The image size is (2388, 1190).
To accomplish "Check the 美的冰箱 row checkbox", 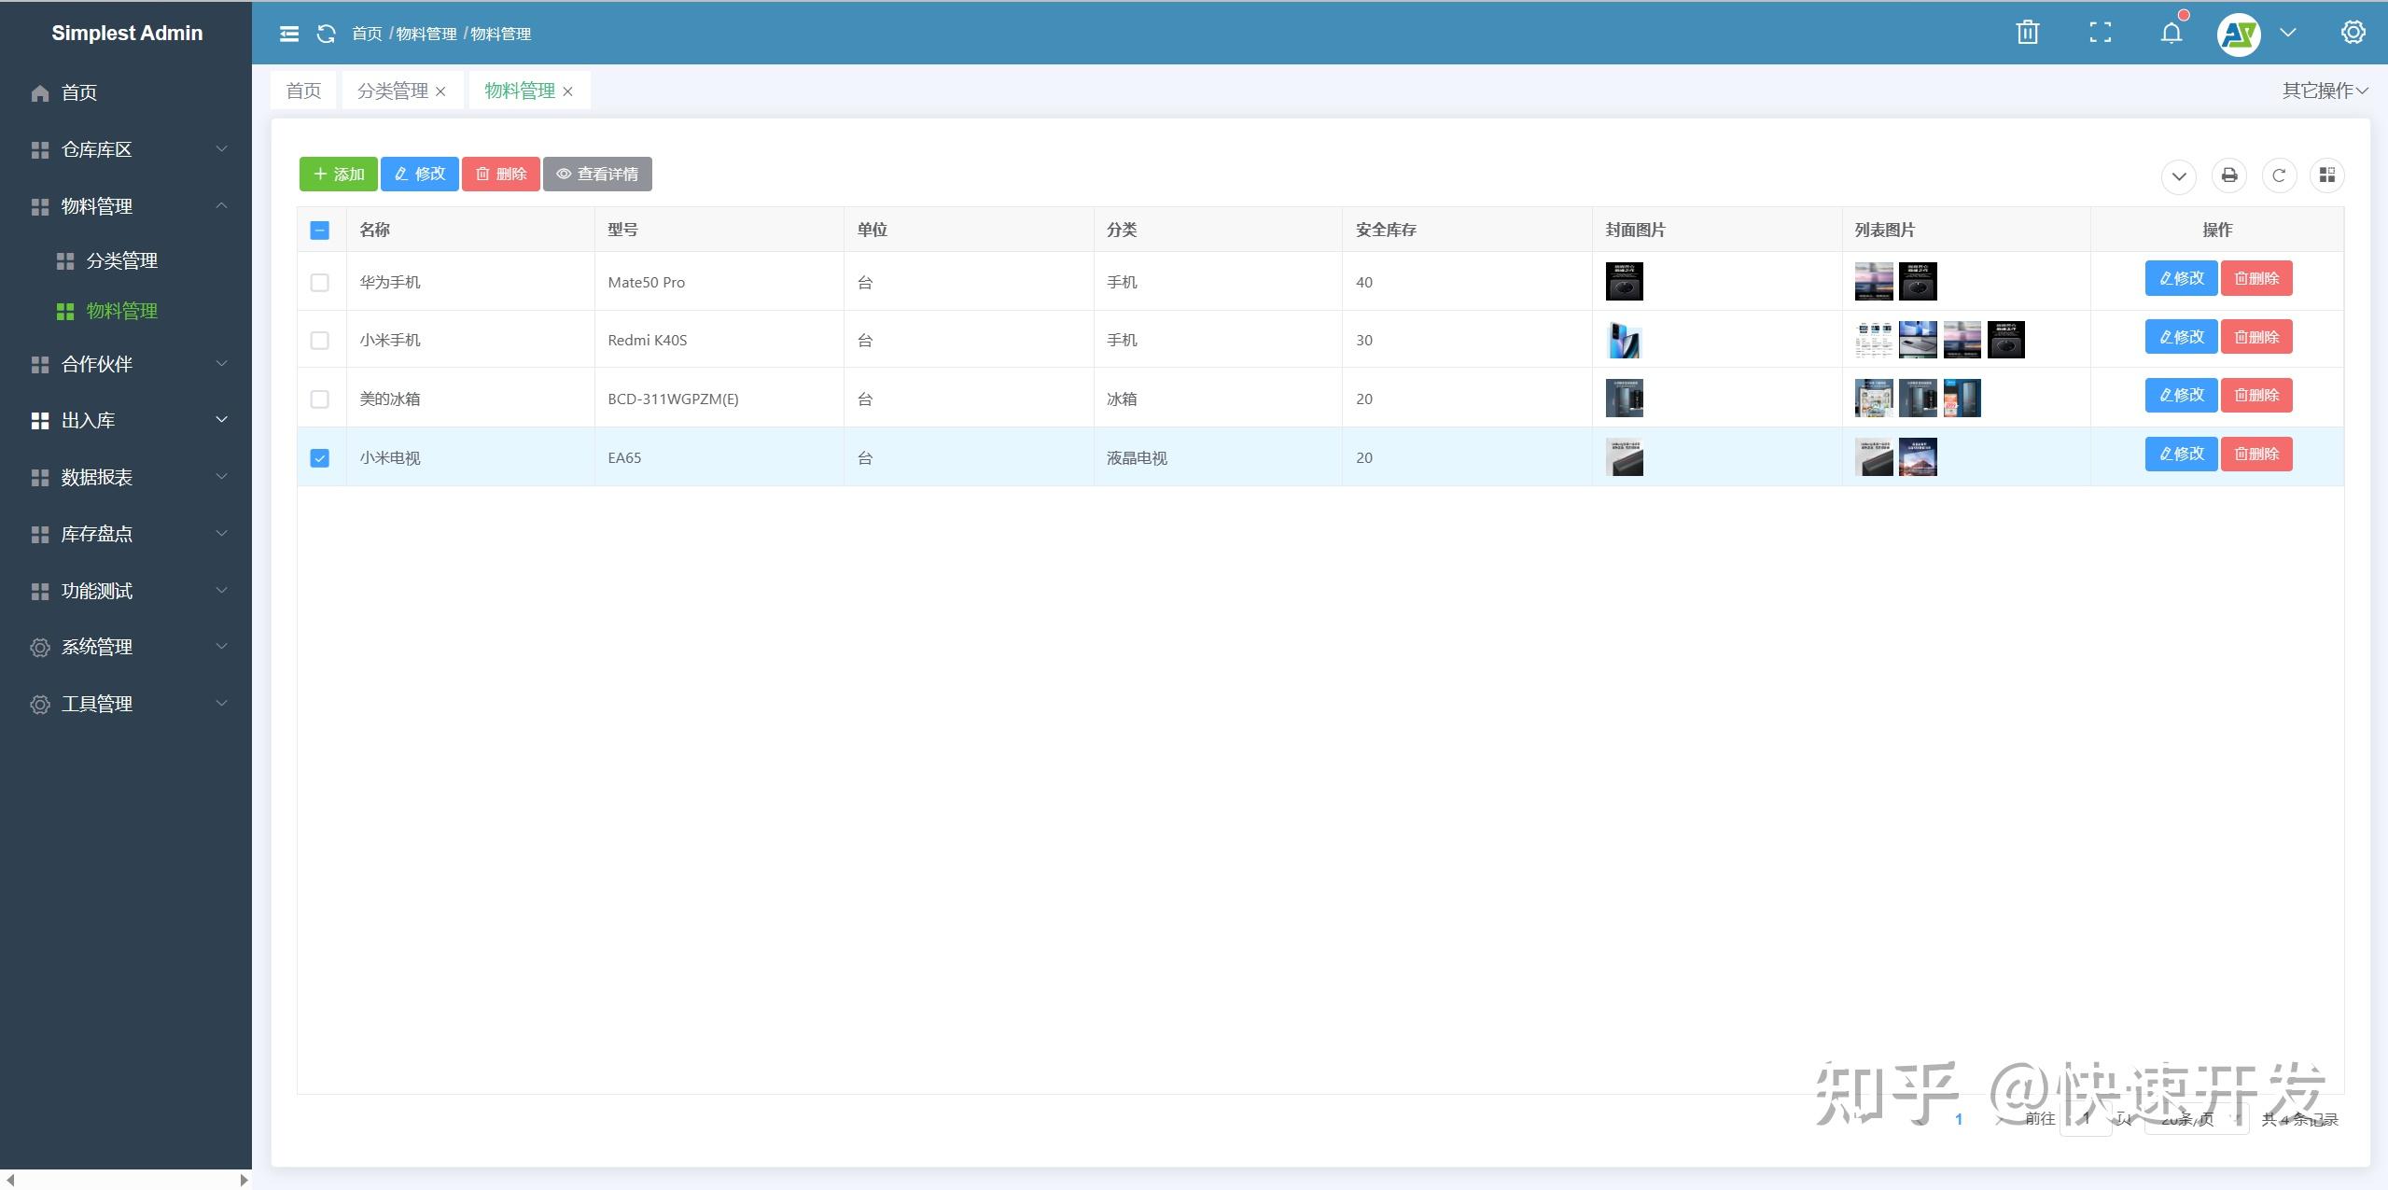I will [x=319, y=399].
